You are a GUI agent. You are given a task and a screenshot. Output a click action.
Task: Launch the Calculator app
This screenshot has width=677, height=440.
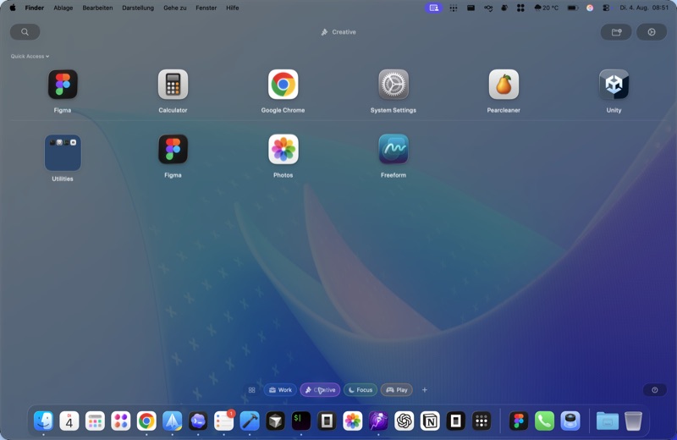pos(173,85)
